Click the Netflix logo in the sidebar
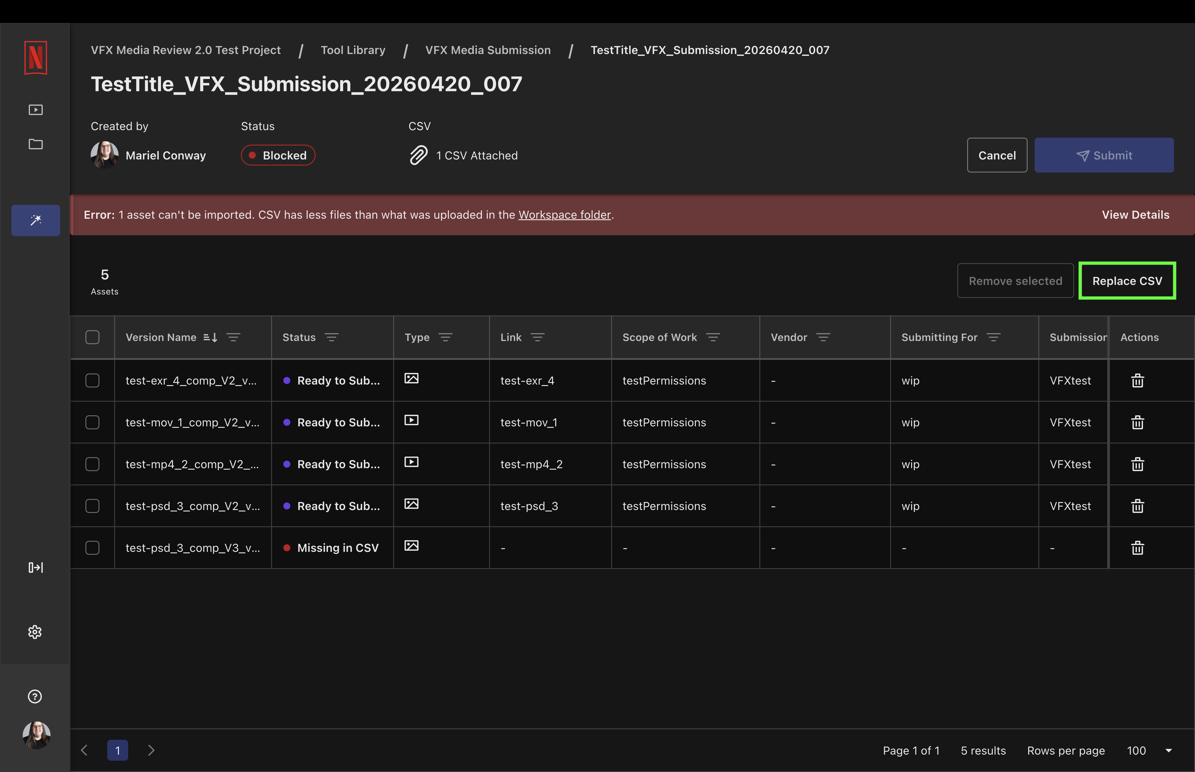Viewport: 1195px width, 772px height. click(36, 58)
